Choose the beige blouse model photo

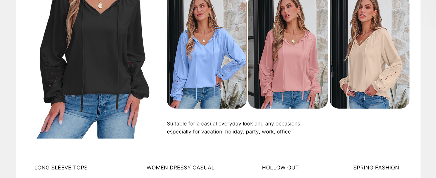pyautogui.click(x=370, y=54)
